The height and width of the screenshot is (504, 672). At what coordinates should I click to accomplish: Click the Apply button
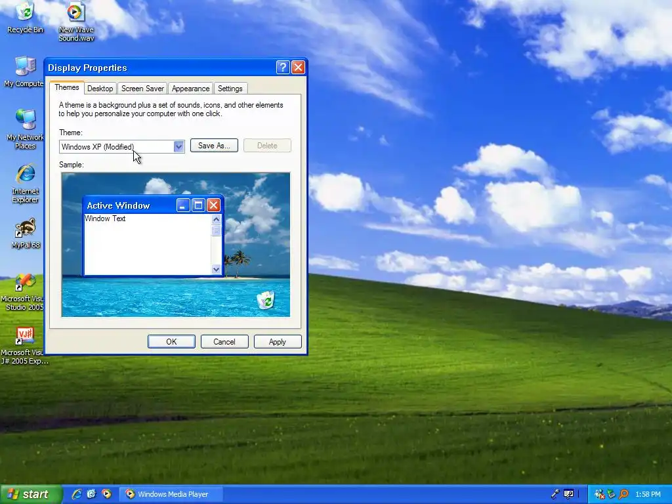pyautogui.click(x=278, y=341)
